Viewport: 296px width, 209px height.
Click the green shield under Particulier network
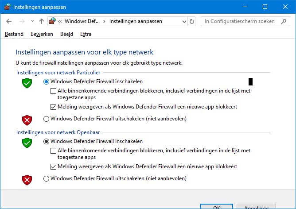coord(27,83)
